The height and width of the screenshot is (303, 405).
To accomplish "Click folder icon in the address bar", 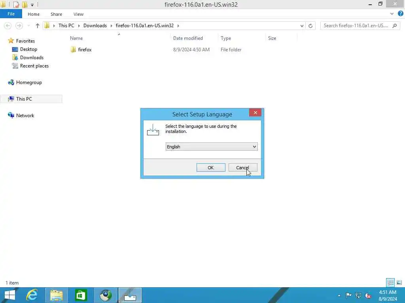I will (x=47, y=26).
